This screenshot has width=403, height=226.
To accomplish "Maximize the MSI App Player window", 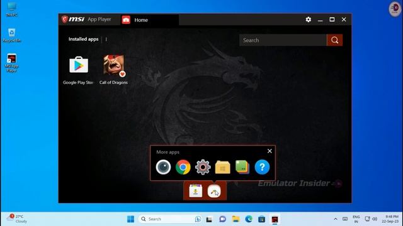I will coord(332,19).
